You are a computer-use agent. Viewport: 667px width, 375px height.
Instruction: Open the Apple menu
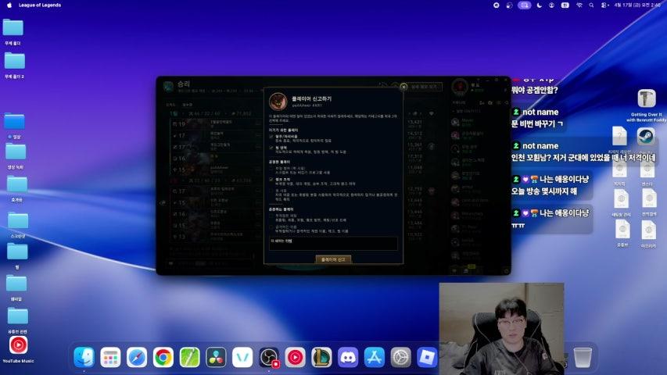click(x=9, y=5)
